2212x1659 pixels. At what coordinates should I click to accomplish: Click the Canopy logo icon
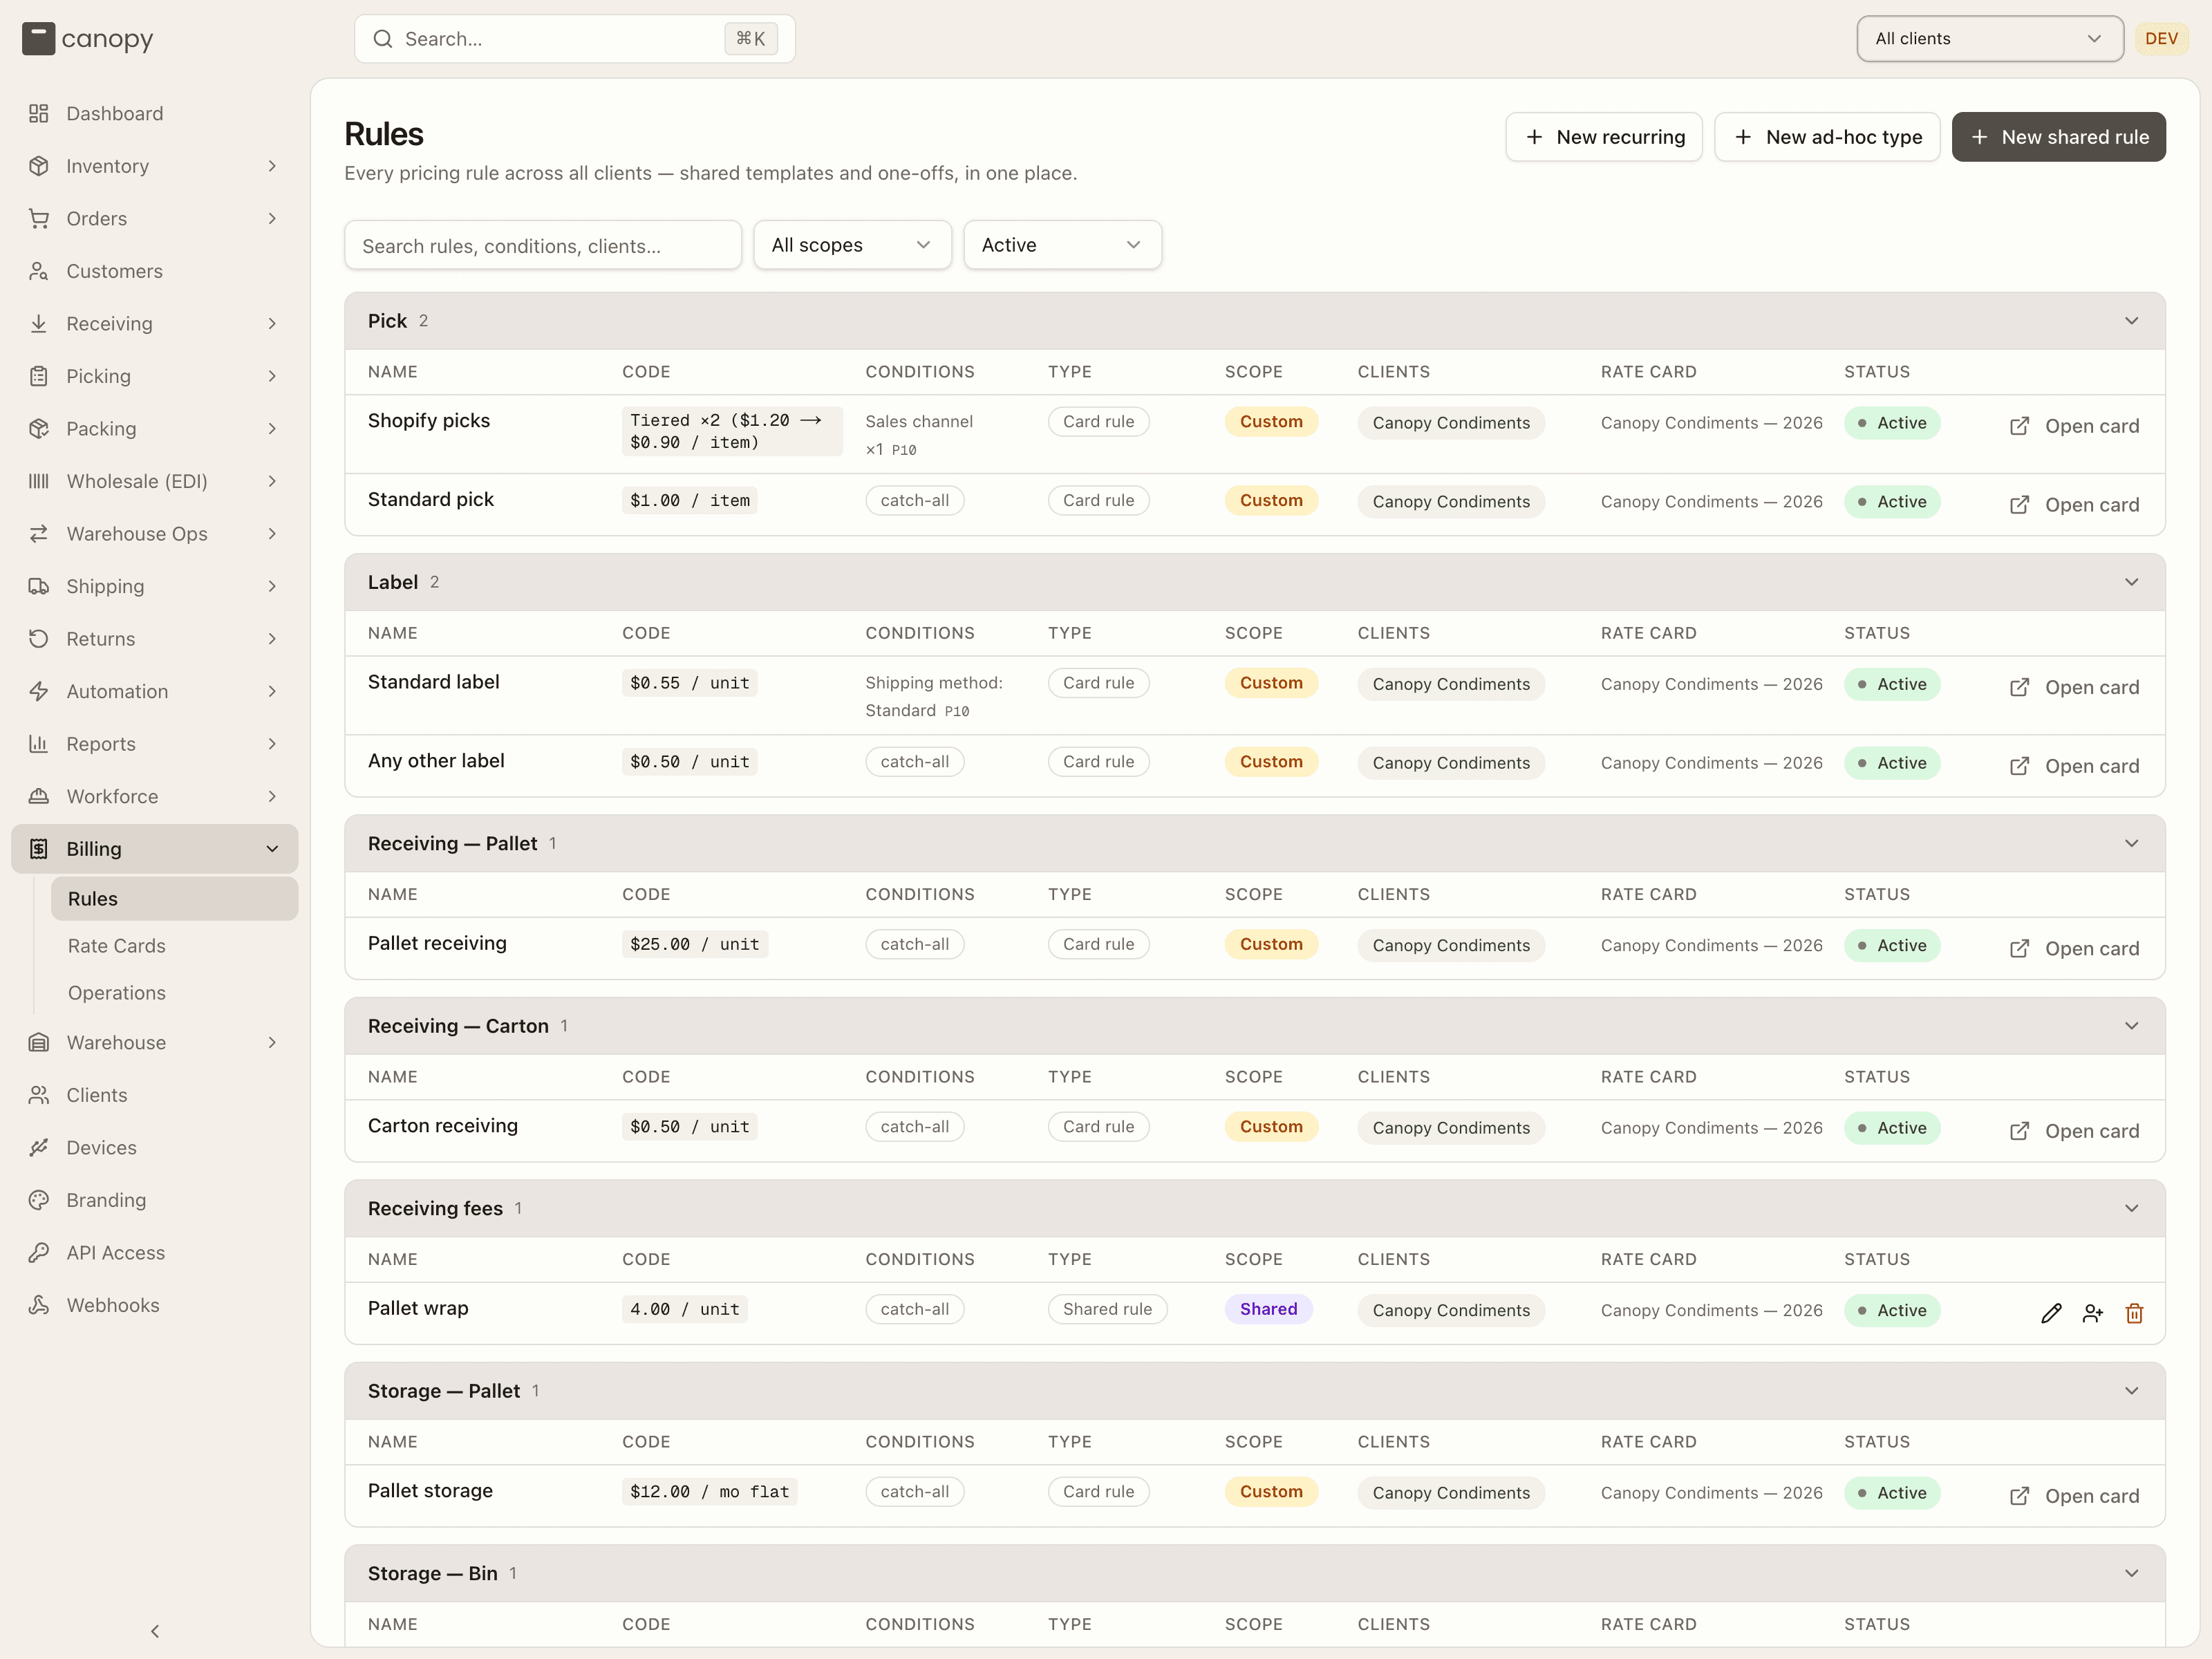coord(38,39)
